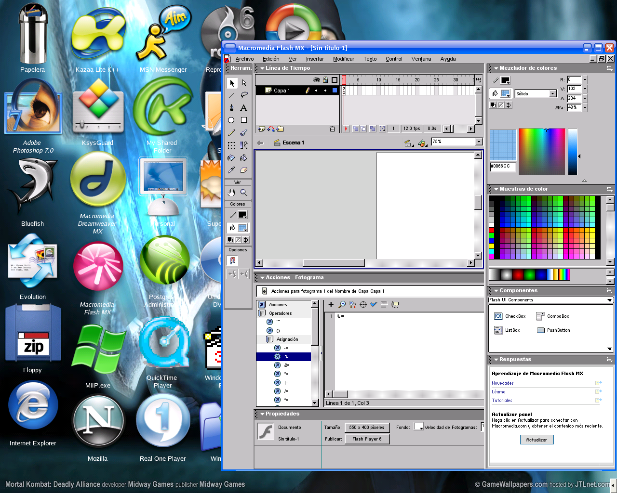617x493 pixels.
Task: Click the brightness slider strip in the color mixer
Action: coord(573,152)
